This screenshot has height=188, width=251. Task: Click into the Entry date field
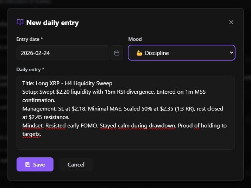click(63, 53)
